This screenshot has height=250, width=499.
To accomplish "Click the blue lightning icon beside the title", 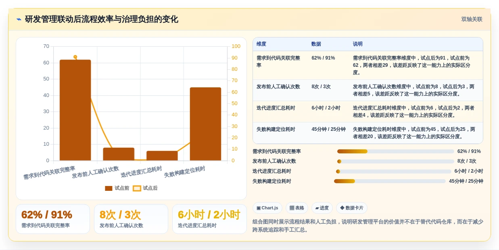I will (19, 19).
